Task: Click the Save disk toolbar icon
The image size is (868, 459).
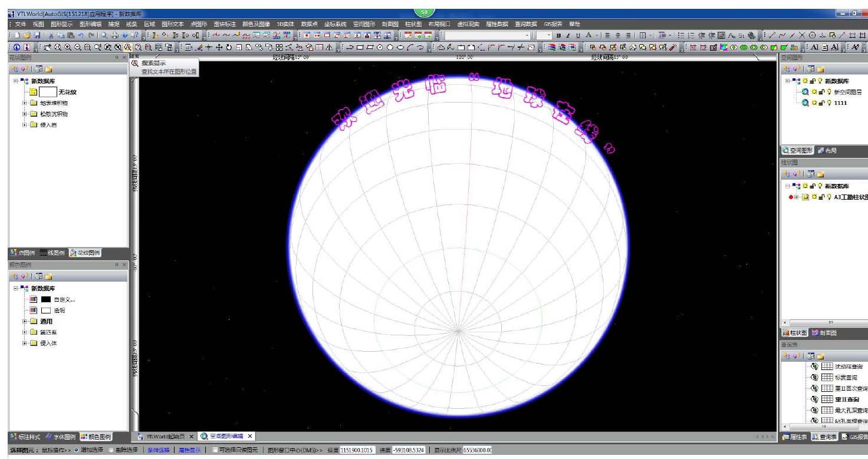Action: (x=37, y=35)
